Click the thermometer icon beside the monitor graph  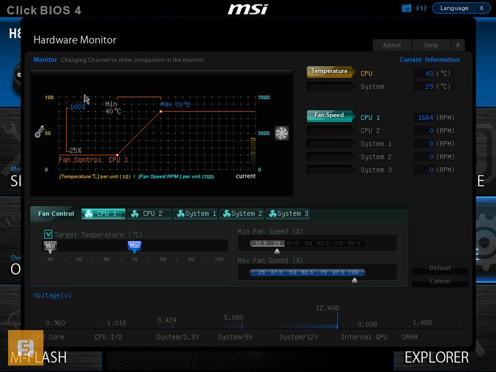pos(39,131)
